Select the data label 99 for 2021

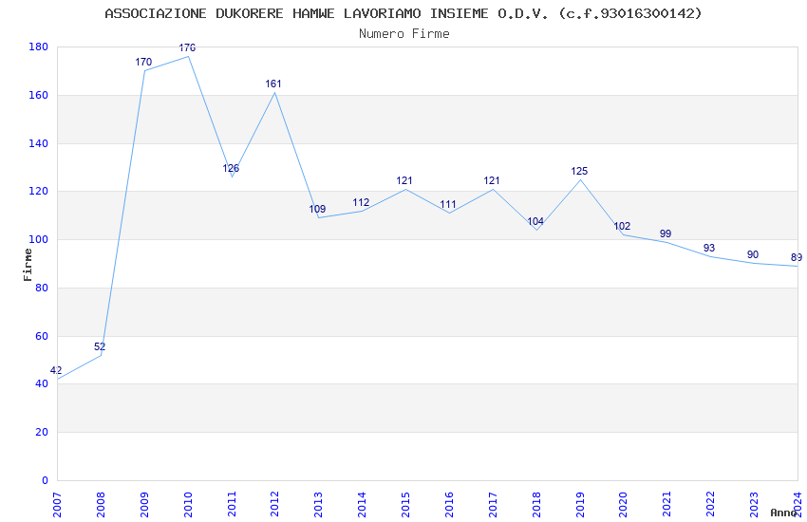pos(666,233)
